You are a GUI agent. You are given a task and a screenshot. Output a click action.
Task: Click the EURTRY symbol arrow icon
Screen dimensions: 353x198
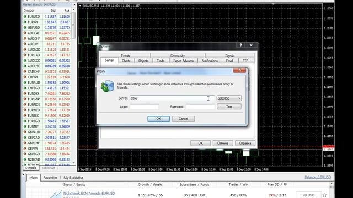(x=25, y=127)
